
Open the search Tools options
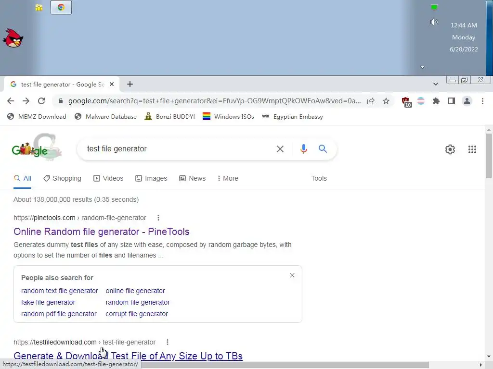[319, 178]
